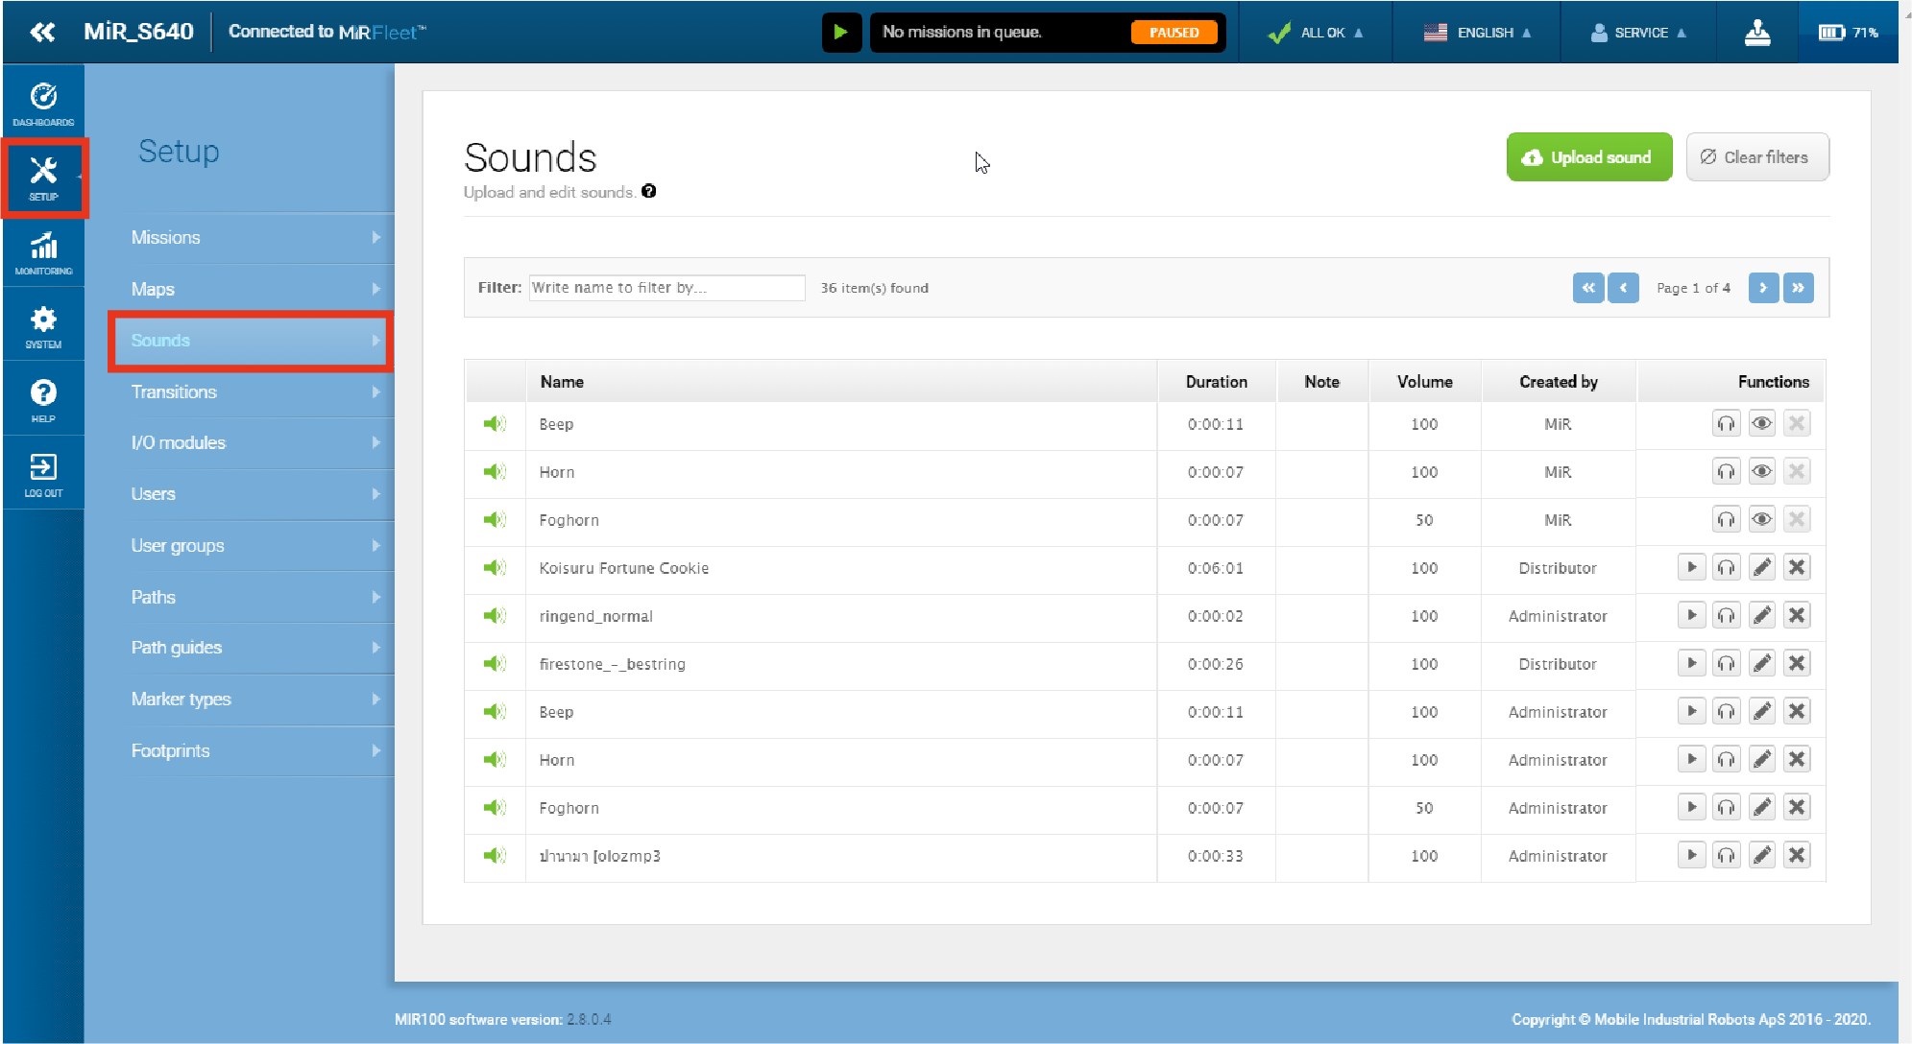Open the Dashboards panel from sidebar
1912x1044 pixels.
(x=43, y=100)
